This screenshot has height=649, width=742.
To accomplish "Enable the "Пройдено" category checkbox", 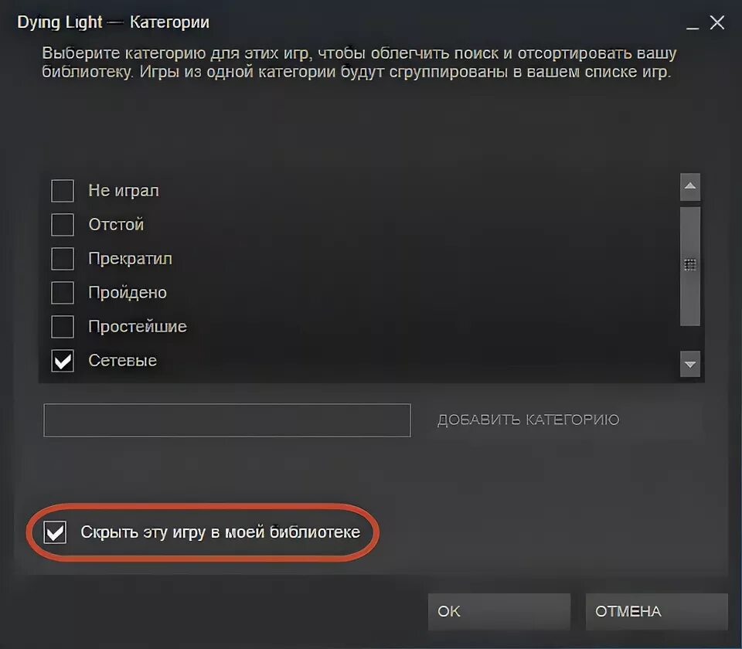I will tap(63, 293).
